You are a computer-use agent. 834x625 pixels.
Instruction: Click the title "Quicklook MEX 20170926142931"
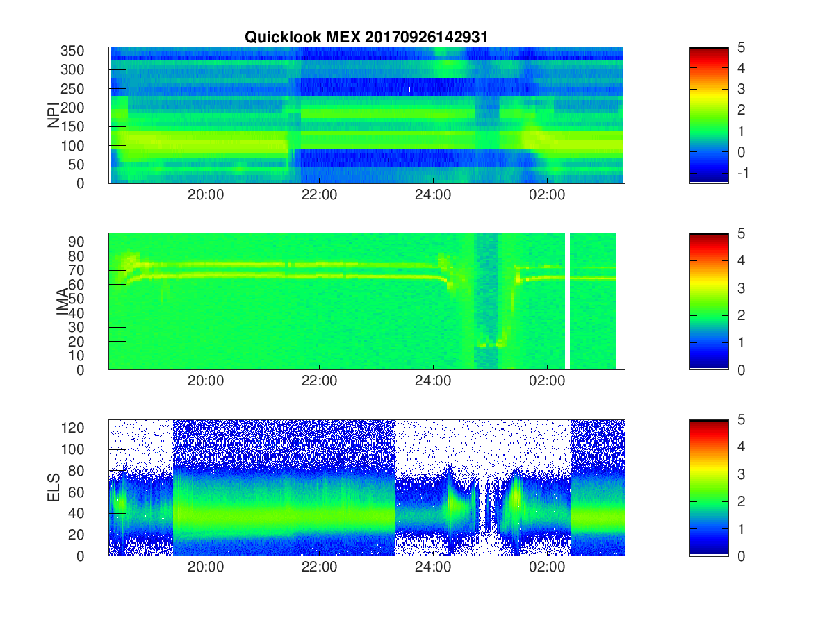click(367, 37)
